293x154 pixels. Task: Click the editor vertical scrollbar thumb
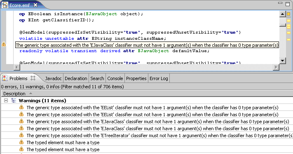point(283,25)
